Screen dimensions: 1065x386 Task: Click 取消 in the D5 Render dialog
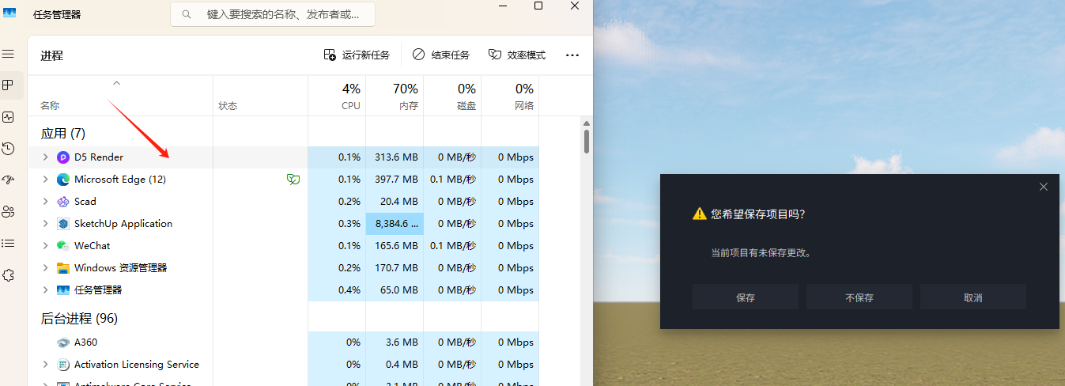point(973,297)
